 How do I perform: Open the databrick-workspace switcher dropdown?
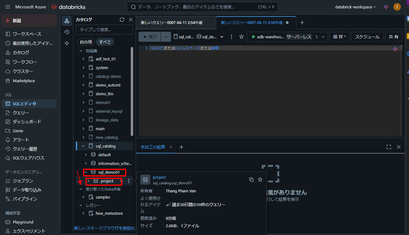click(x=356, y=7)
